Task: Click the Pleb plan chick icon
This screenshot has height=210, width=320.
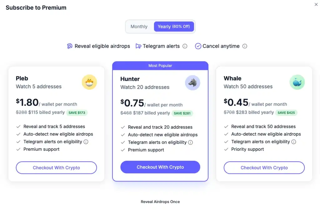Action: [x=89, y=82]
